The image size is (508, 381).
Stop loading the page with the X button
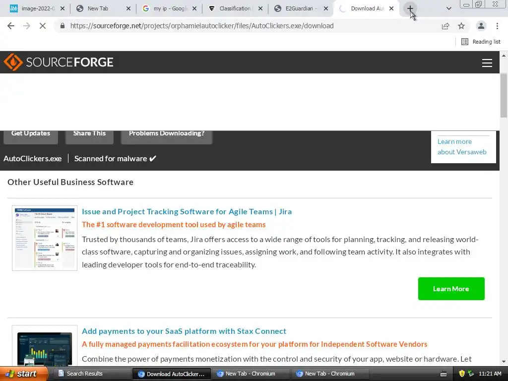pyautogui.click(x=43, y=26)
